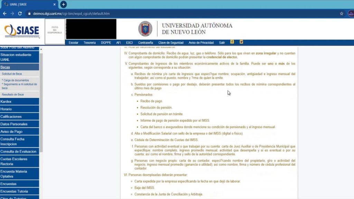
Task: Open Aviso de Pago in sidebar
Action: (19, 131)
